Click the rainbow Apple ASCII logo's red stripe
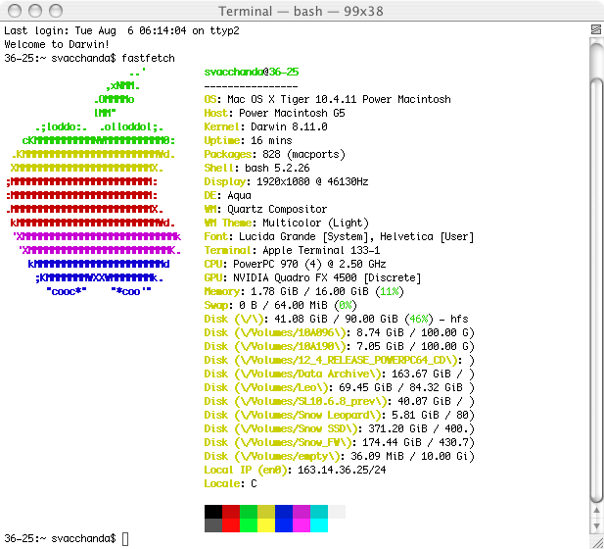 point(90,202)
